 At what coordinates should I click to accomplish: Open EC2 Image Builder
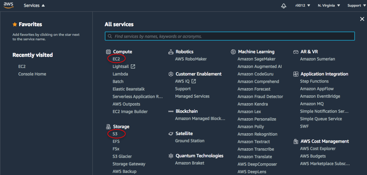tap(130, 112)
